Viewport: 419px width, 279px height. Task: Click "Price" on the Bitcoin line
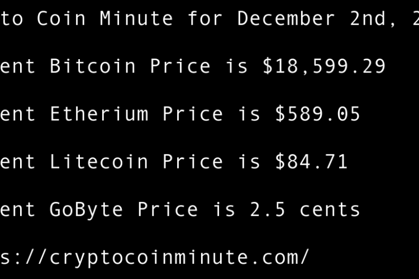tap(180, 66)
